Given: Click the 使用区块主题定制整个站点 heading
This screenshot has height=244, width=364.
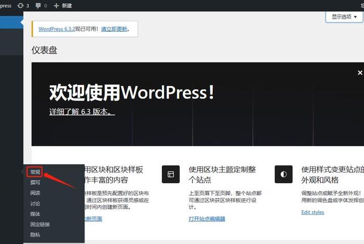Looking at the screenshot, I should tap(222, 174).
